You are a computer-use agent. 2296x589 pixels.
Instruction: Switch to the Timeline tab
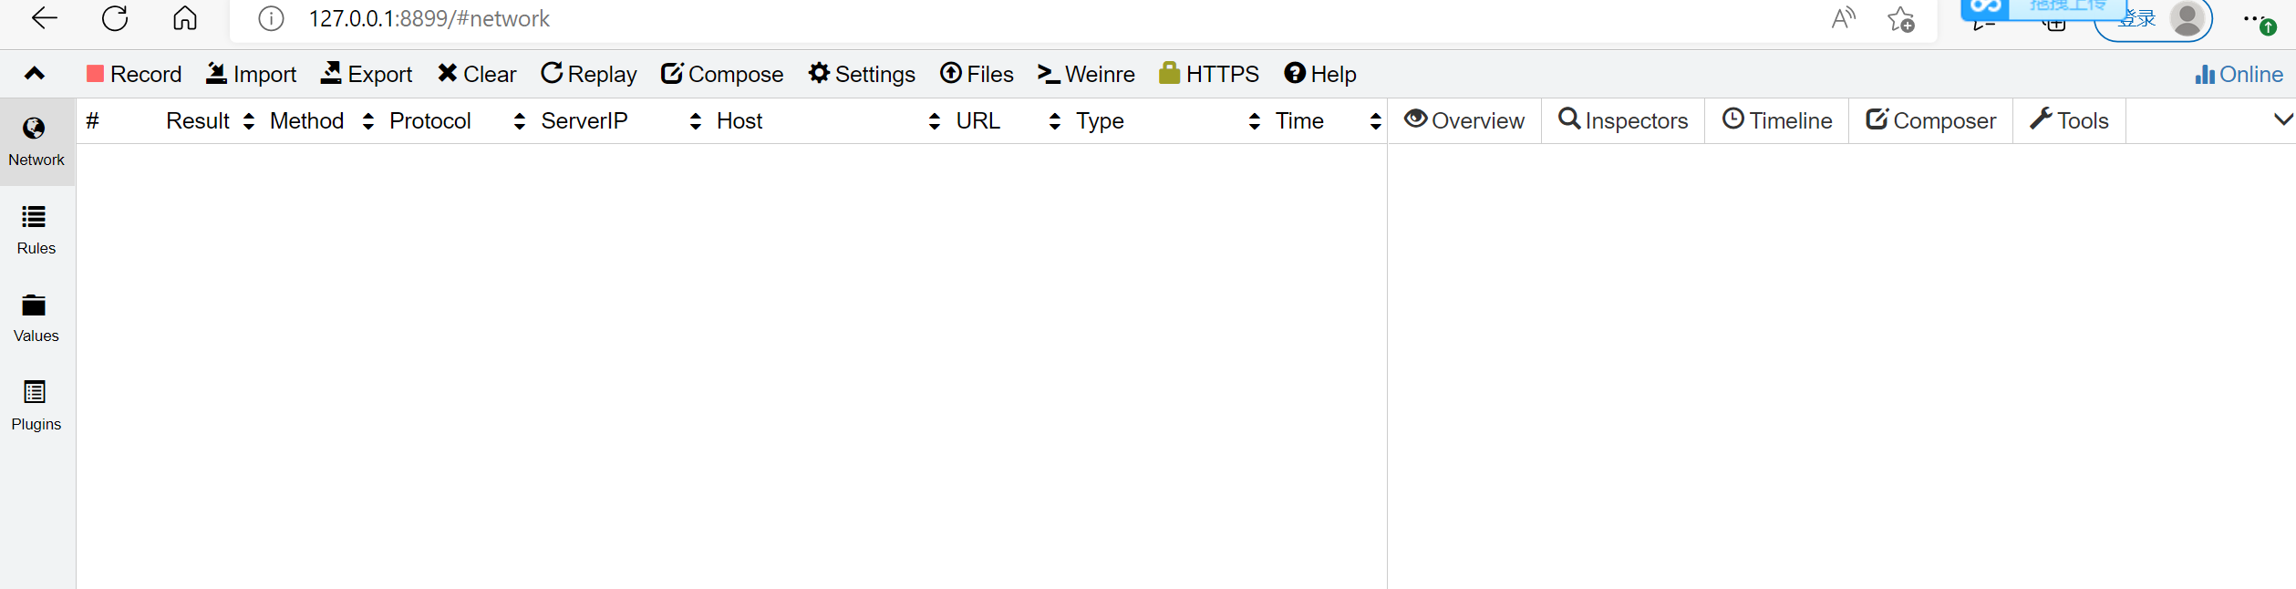[1777, 121]
